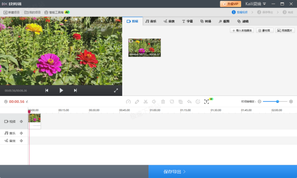
Task: Select the flower video thumbnail in media bin
Action: coord(145,47)
